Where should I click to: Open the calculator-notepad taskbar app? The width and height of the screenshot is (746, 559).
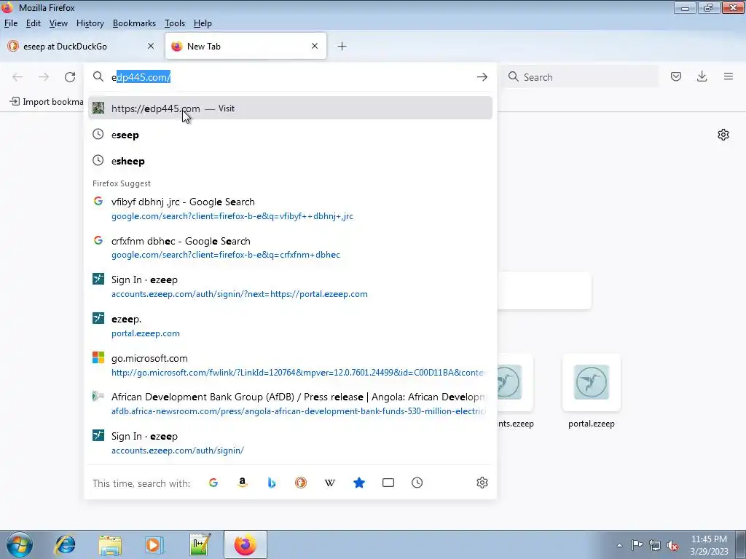[x=200, y=544]
